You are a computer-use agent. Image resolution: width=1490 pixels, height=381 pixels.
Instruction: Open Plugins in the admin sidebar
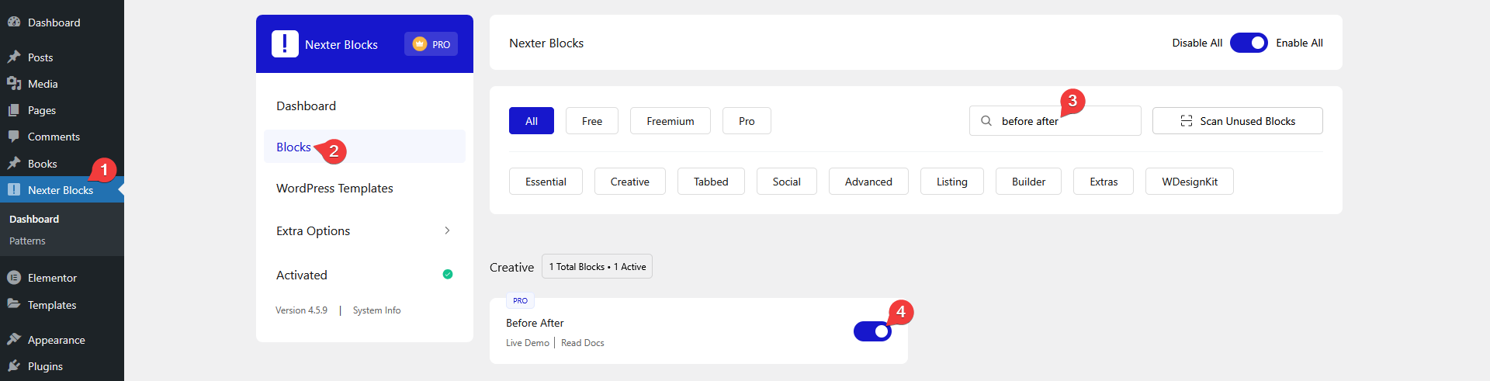pyautogui.click(x=45, y=366)
